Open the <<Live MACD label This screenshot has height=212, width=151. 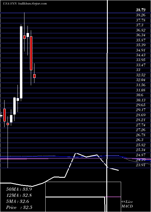[x=127, y=204]
